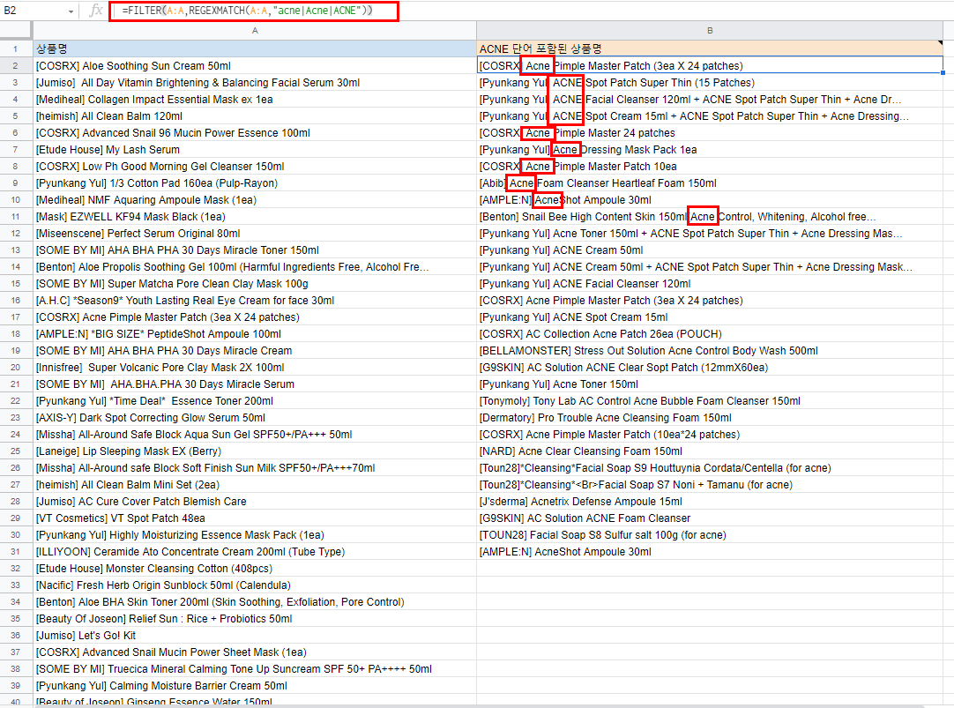Click '[Innisfree] Super Volcanic Pore Clay Mask' cell
The width and height of the screenshot is (954, 708).
point(255,368)
